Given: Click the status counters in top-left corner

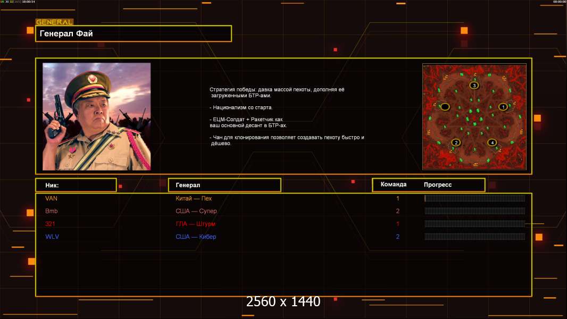Looking at the screenshot, I should pos(18,2).
